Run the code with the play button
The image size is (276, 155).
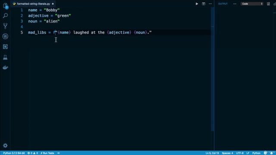tap(197, 4)
